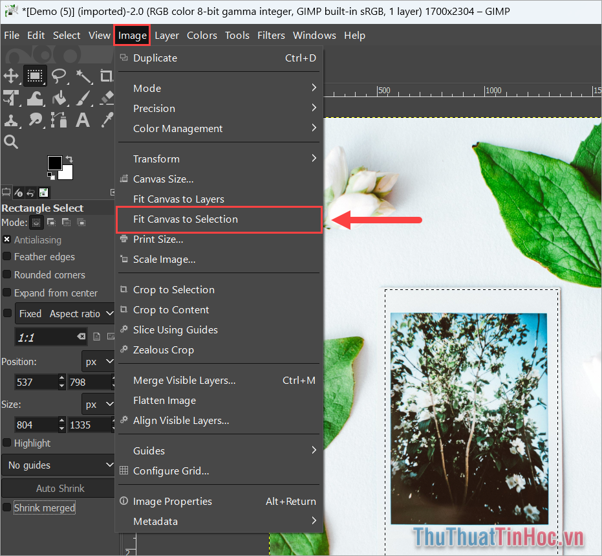Open Canvas Size dialog
602x556 pixels.
pos(219,179)
